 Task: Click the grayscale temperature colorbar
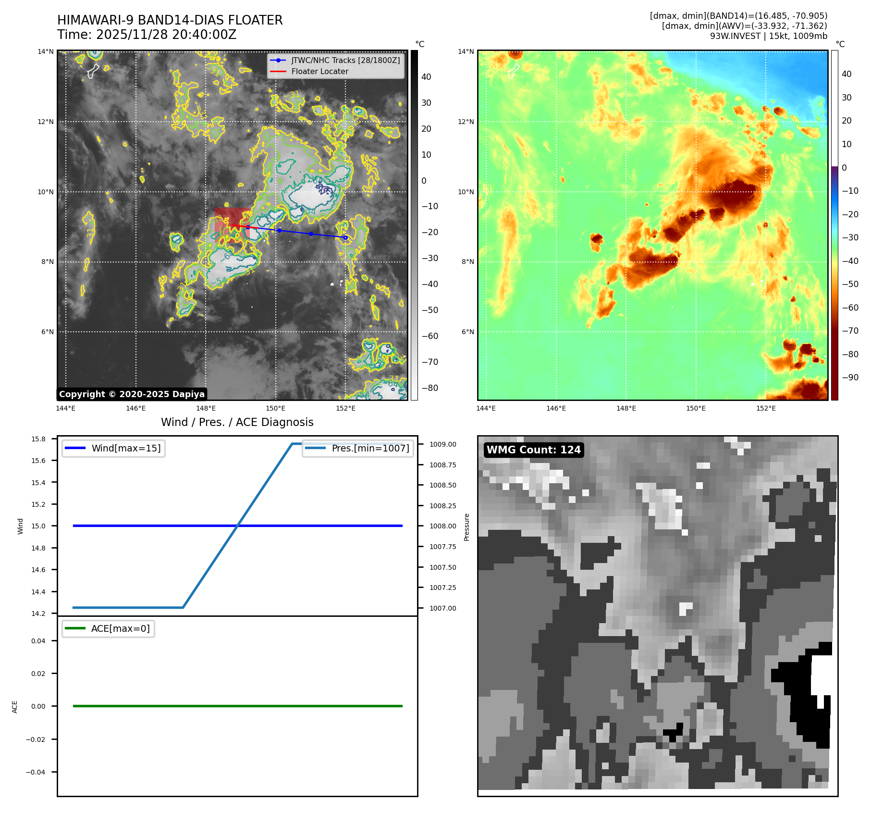pyautogui.click(x=414, y=225)
